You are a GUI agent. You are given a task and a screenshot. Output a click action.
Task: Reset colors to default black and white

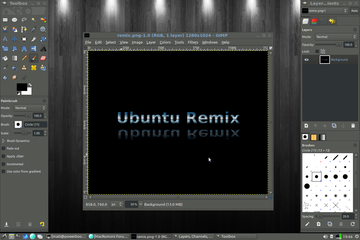18,93
